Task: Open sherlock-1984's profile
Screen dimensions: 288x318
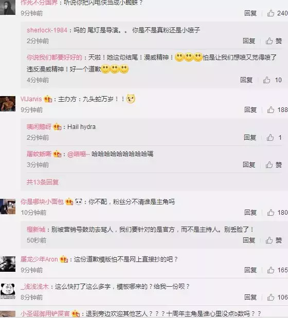Action: pyautogui.click(x=47, y=30)
